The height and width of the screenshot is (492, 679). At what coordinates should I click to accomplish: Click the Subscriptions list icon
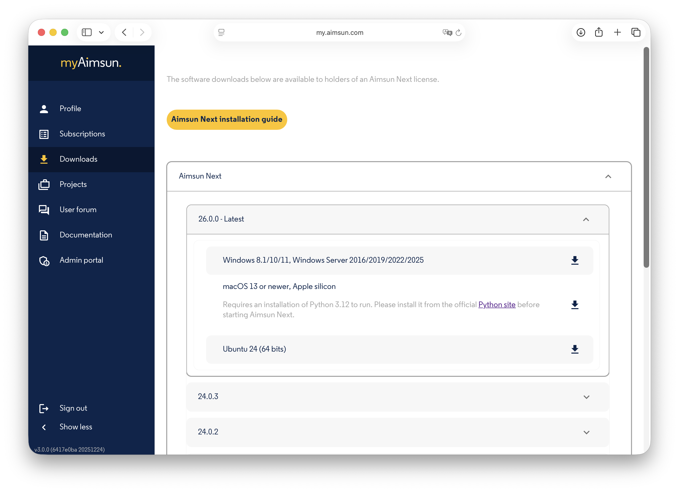(44, 134)
